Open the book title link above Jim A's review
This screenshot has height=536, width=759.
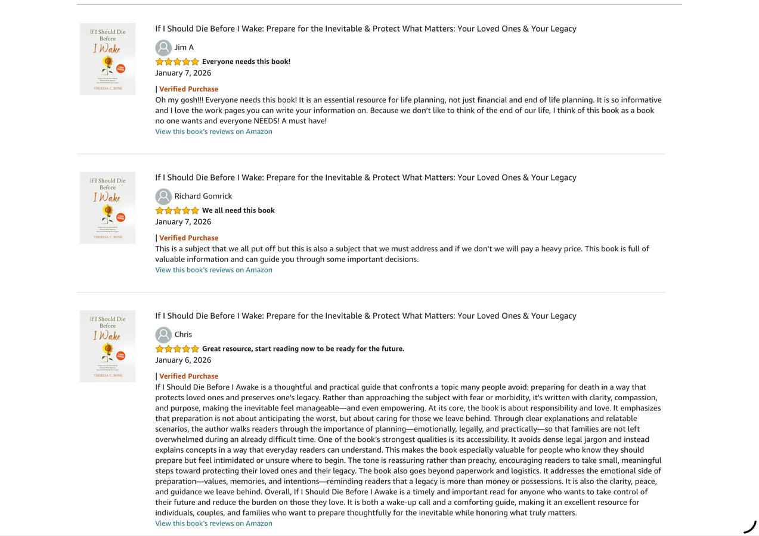pyautogui.click(x=365, y=29)
